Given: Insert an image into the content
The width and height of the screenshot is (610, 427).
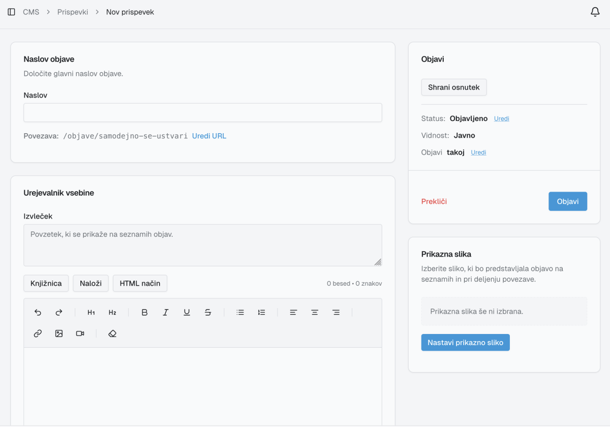Looking at the screenshot, I should [59, 333].
